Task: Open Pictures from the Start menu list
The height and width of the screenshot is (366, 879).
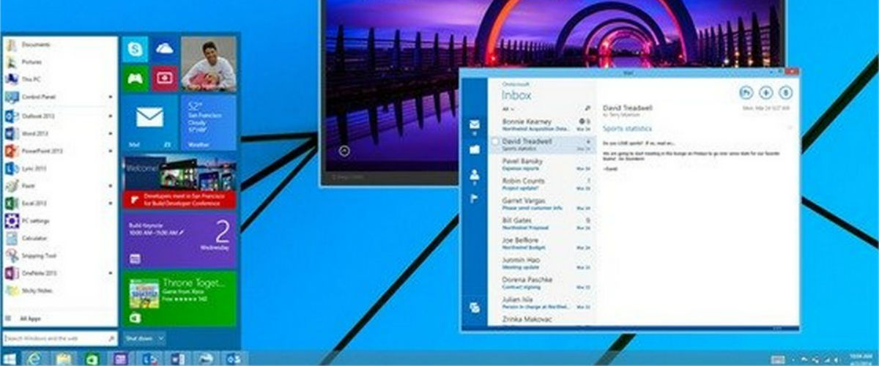Action: click(x=60, y=61)
